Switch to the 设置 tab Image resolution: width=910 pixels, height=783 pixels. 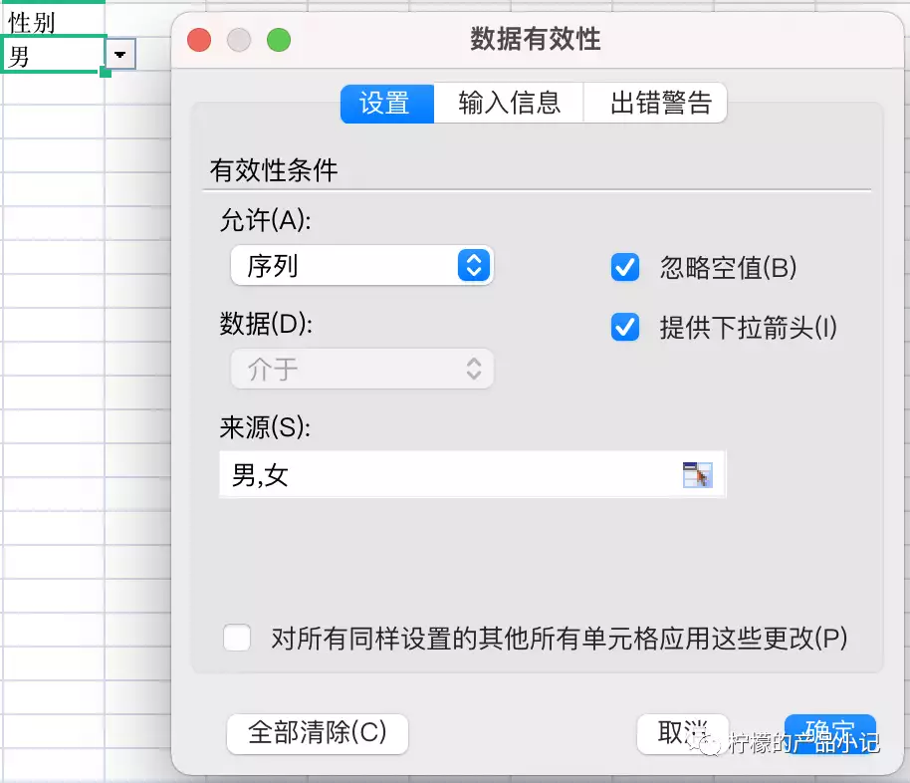[x=386, y=104]
